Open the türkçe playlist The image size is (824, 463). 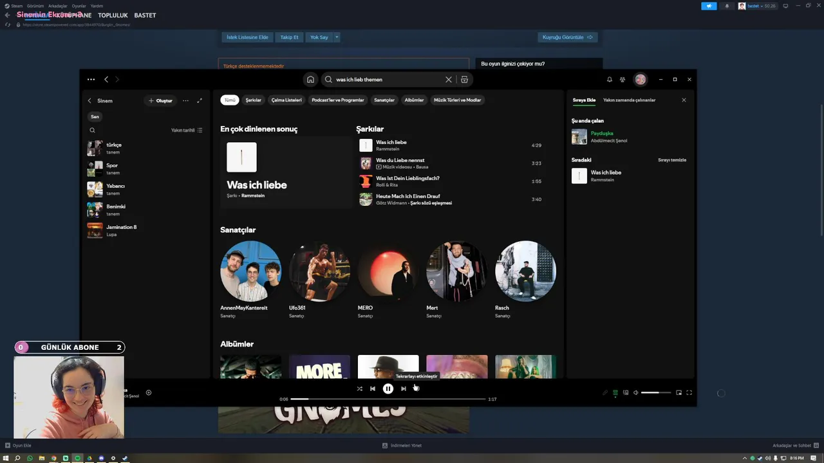coord(147,148)
